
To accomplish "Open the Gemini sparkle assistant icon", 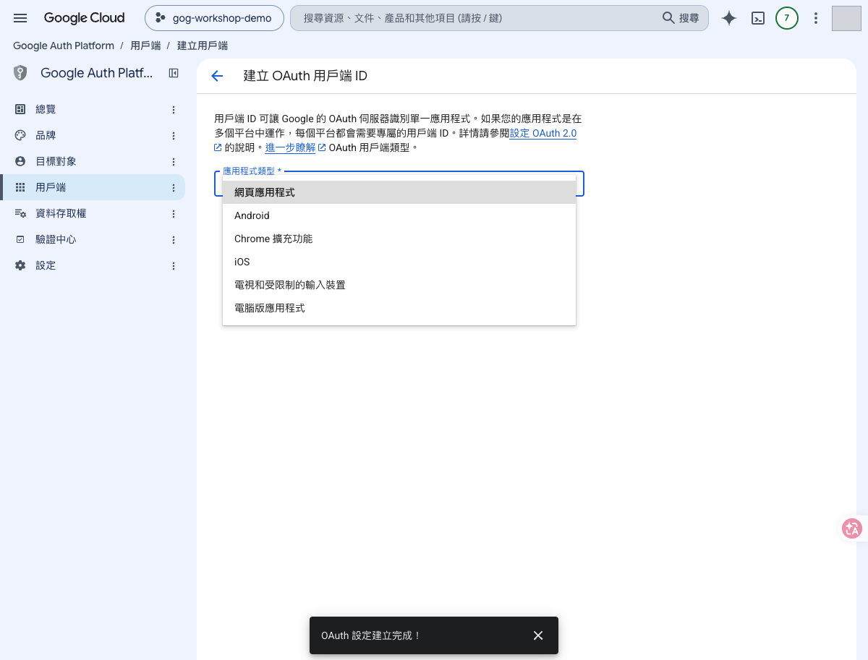I will pyautogui.click(x=729, y=18).
